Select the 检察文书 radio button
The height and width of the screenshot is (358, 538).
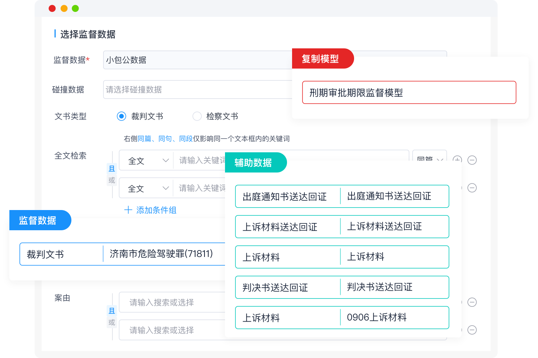(197, 116)
